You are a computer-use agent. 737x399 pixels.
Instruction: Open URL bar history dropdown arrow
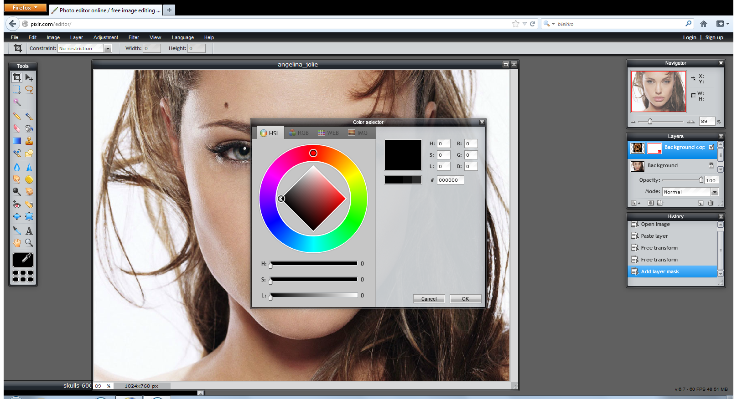pyautogui.click(x=524, y=24)
